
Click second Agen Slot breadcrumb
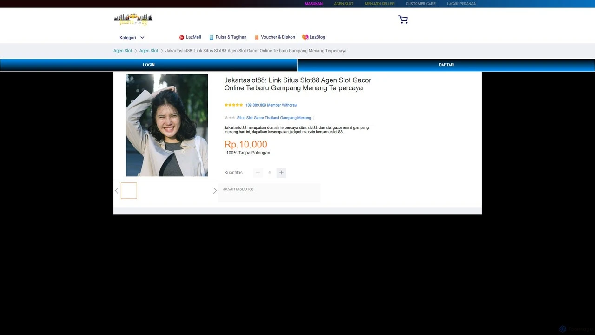149,51
